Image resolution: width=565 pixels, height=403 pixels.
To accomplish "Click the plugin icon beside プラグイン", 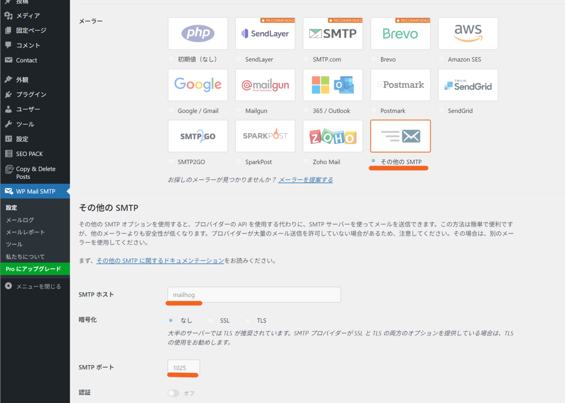I will (8, 95).
